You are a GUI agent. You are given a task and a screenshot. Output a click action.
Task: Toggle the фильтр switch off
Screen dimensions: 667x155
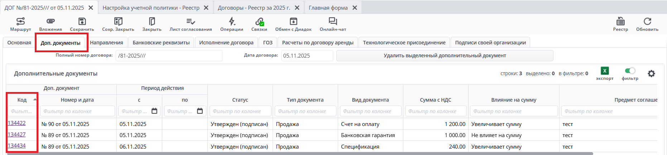pos(630,71)
